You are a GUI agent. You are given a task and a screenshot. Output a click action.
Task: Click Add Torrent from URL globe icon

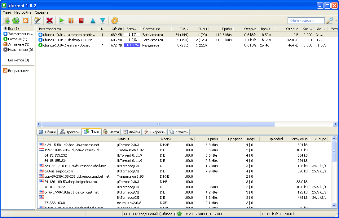tap(16, 20)
